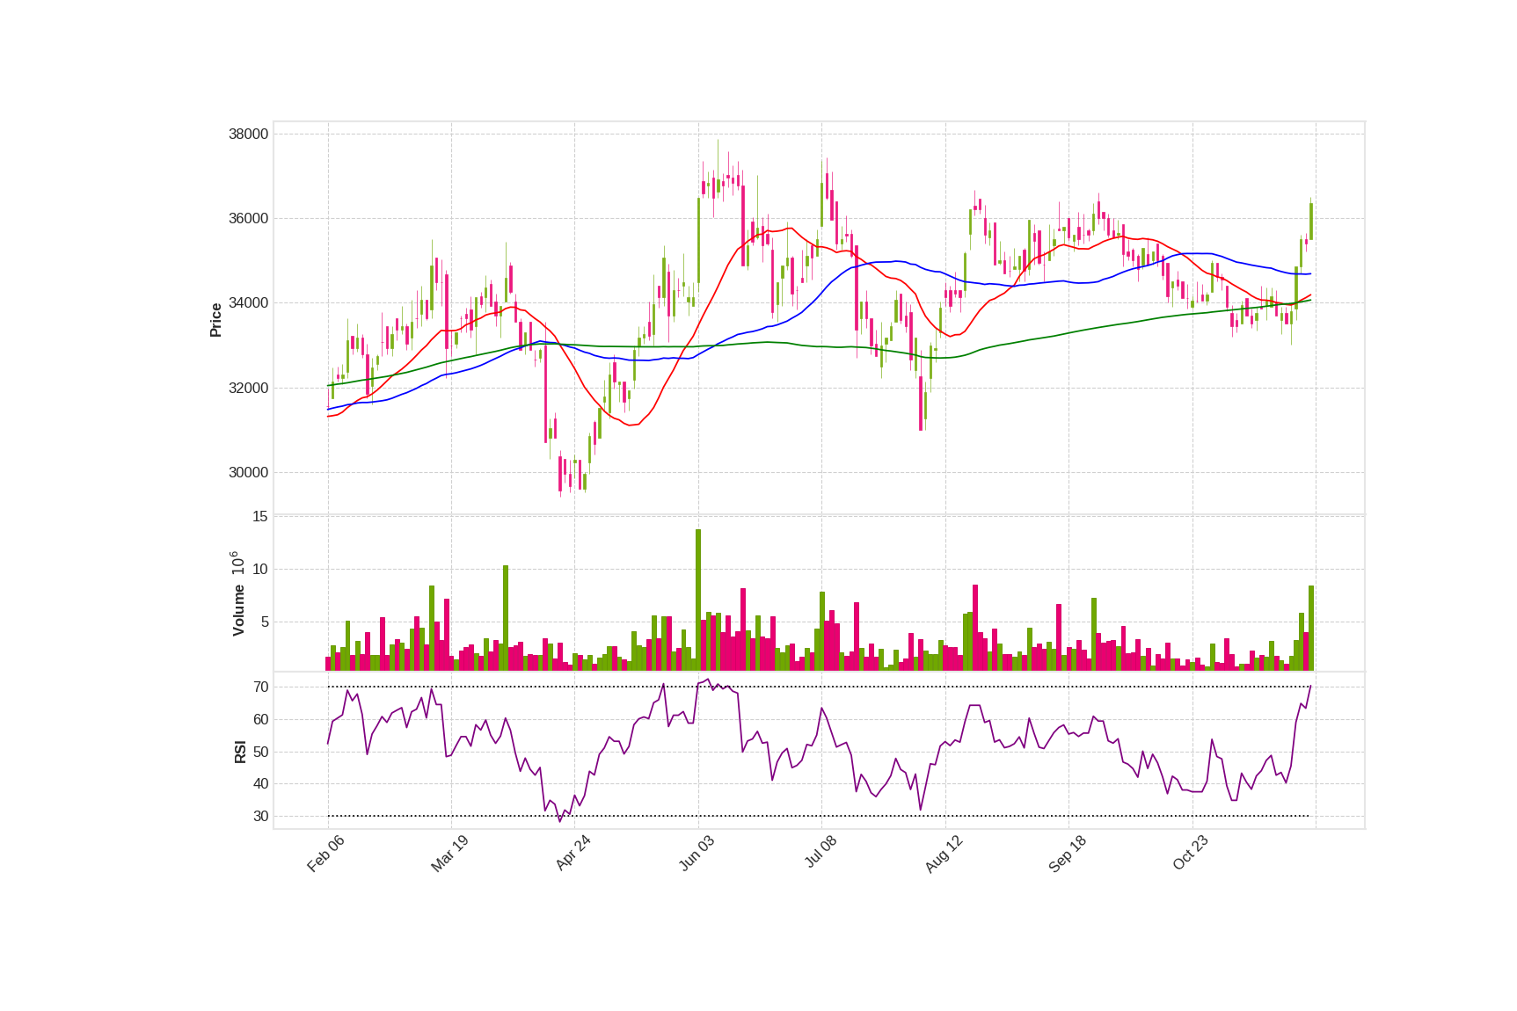Click the 10^6 volume scale exponent

(x=237, y=564)
